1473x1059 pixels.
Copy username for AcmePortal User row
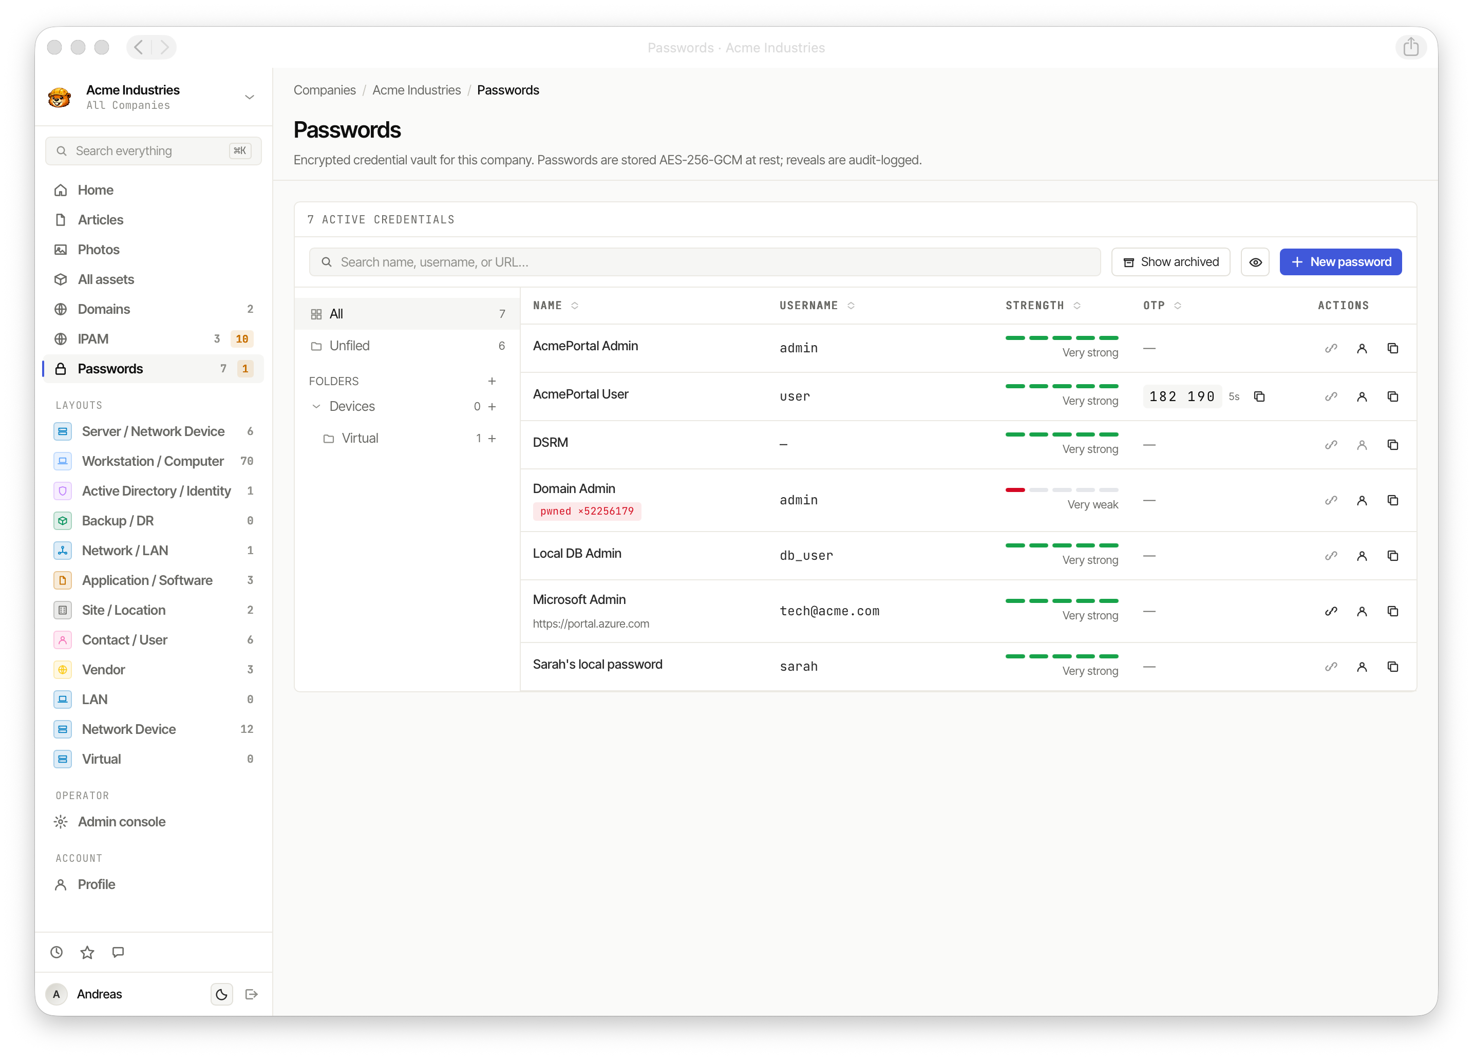(x=1361, y=396)
